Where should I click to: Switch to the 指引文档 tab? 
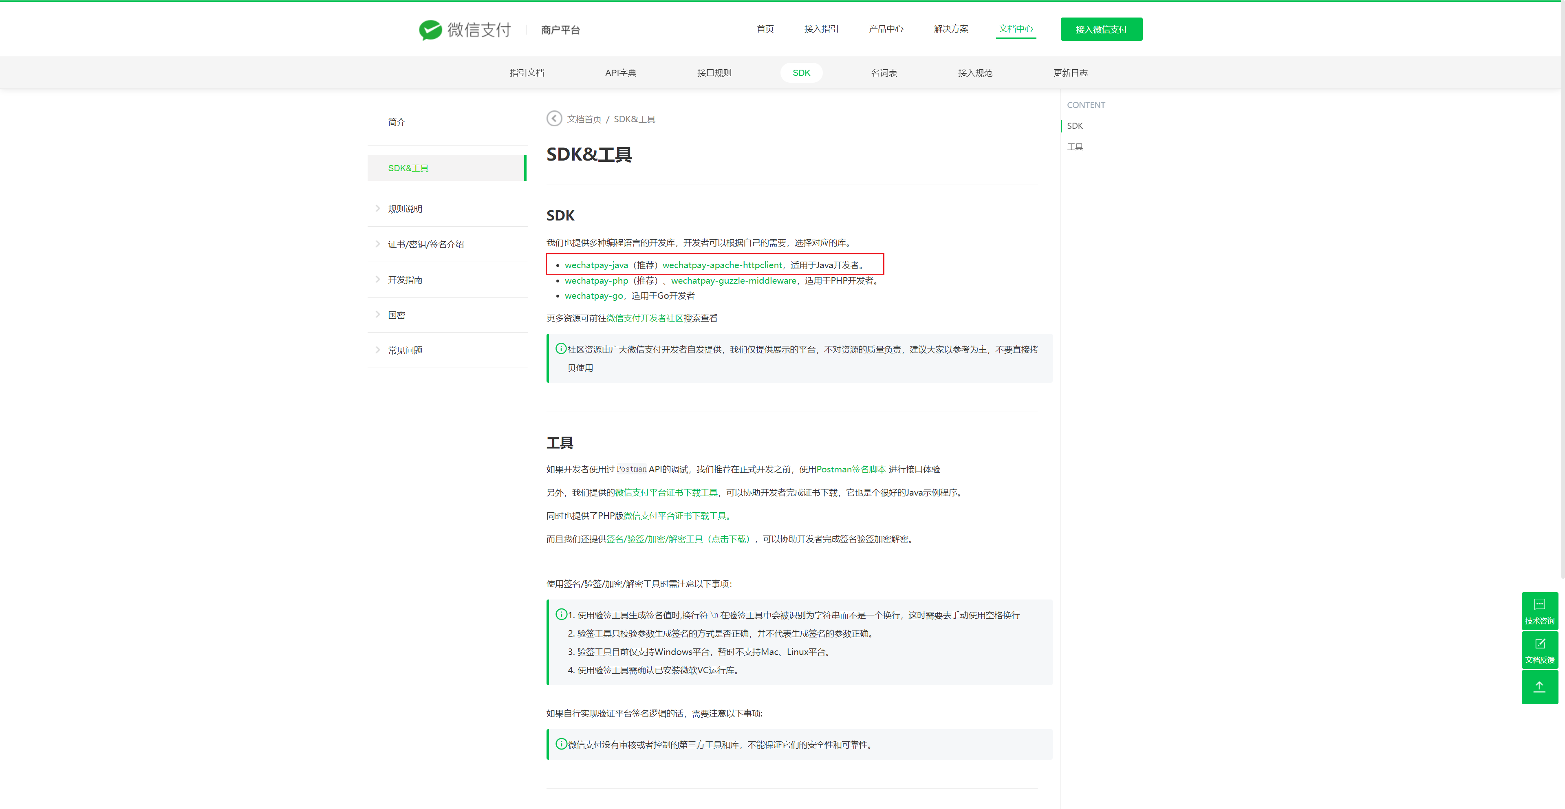[x=527, y=73]
